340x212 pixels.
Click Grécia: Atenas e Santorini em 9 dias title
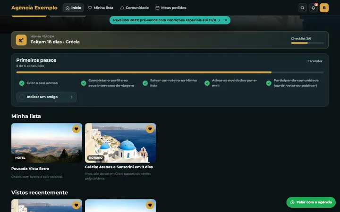(x=119, y=167)
